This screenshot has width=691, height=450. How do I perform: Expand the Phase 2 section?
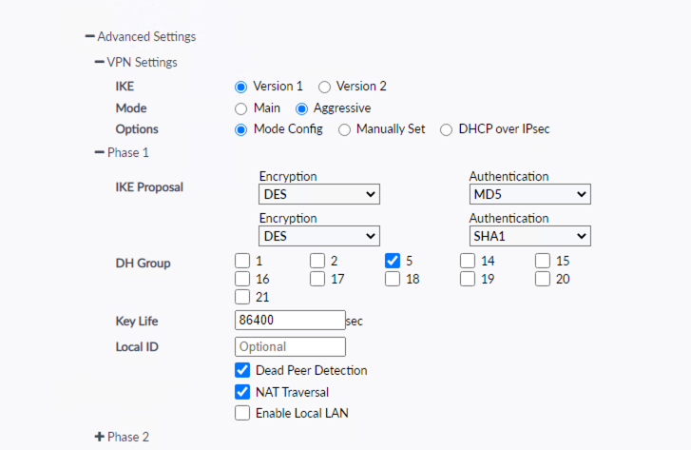100,437
